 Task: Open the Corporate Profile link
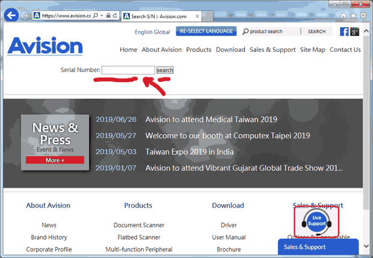click(x=49, y=250)
